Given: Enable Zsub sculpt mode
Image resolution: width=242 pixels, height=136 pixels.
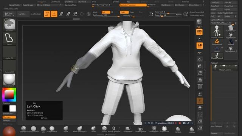Looking at the screenshot, I should tap(132, 12).
